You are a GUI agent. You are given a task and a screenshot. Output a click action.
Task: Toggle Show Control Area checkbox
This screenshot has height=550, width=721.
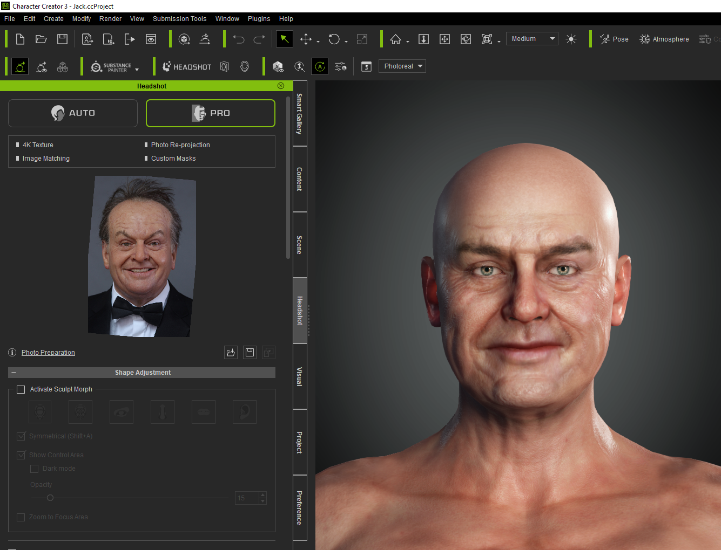click(x=21, y=455)
